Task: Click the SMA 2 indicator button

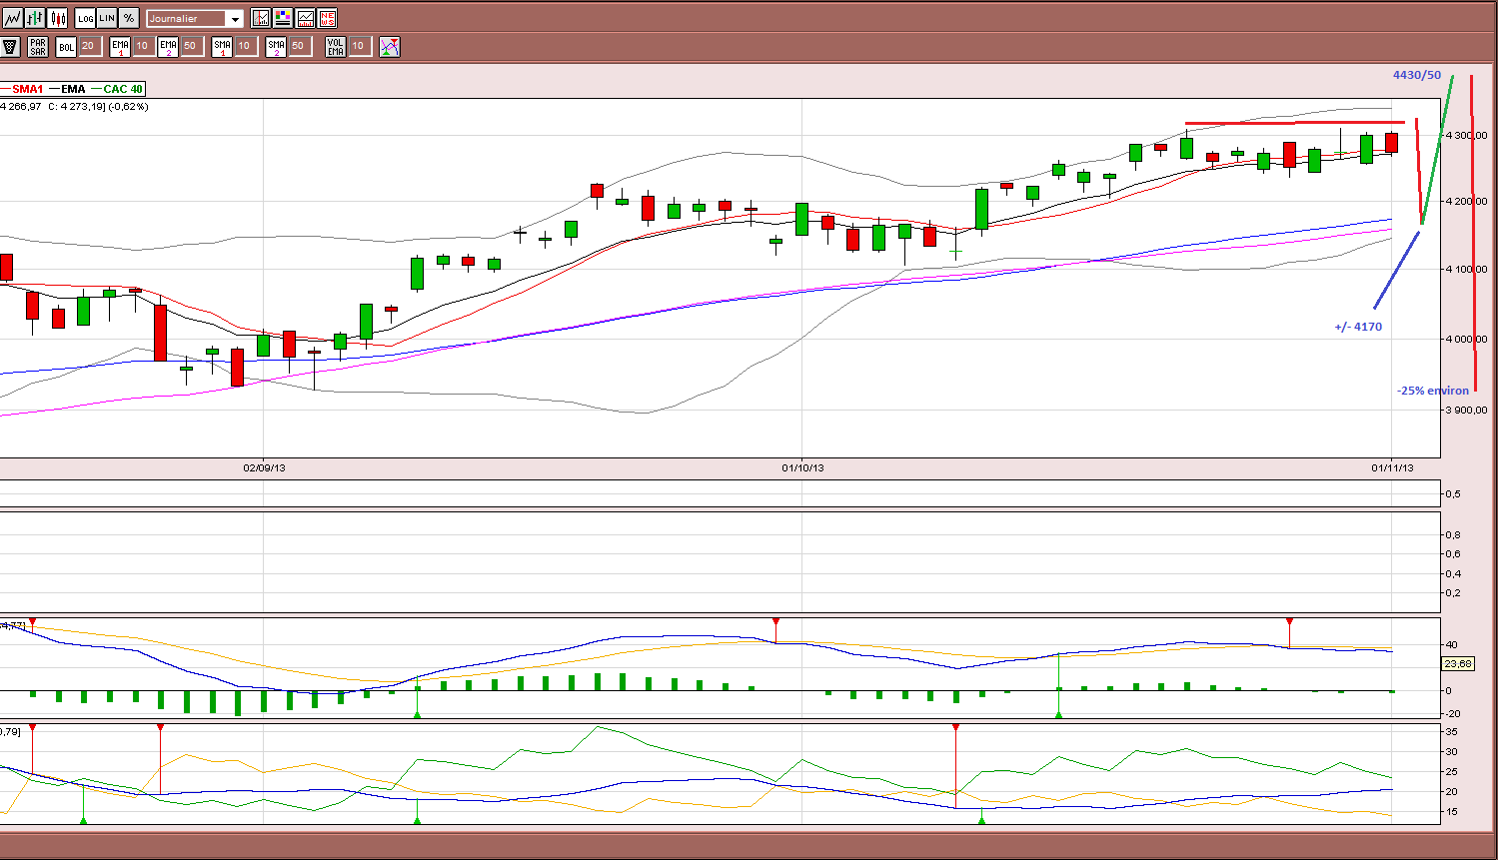Action: [276, 46]
